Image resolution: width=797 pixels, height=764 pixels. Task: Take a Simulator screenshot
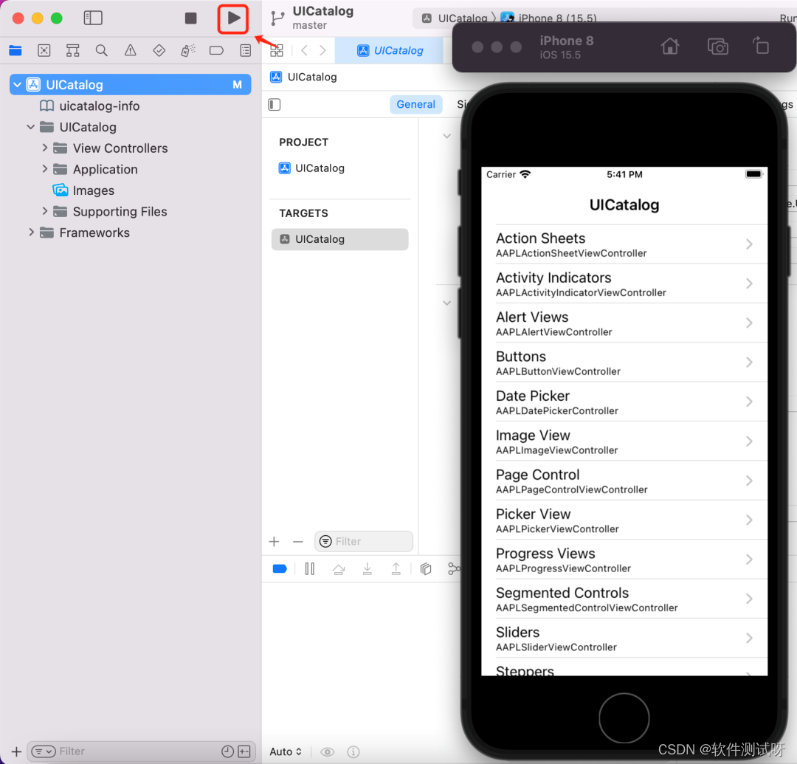718,47
